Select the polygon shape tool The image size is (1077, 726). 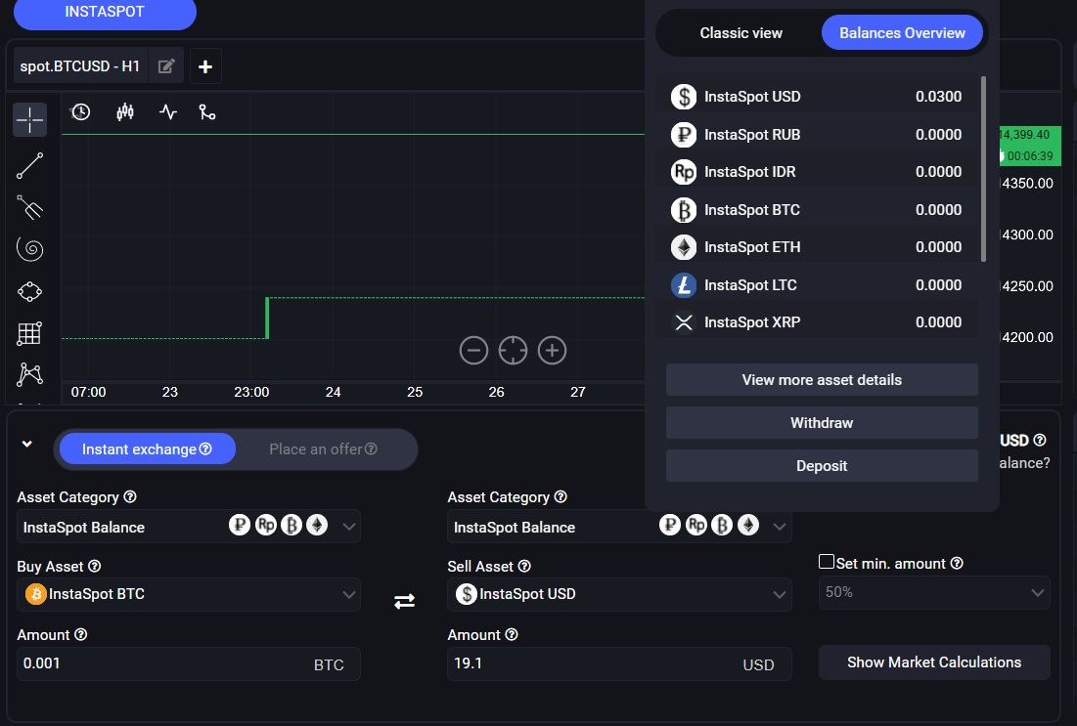click(29, 291)
